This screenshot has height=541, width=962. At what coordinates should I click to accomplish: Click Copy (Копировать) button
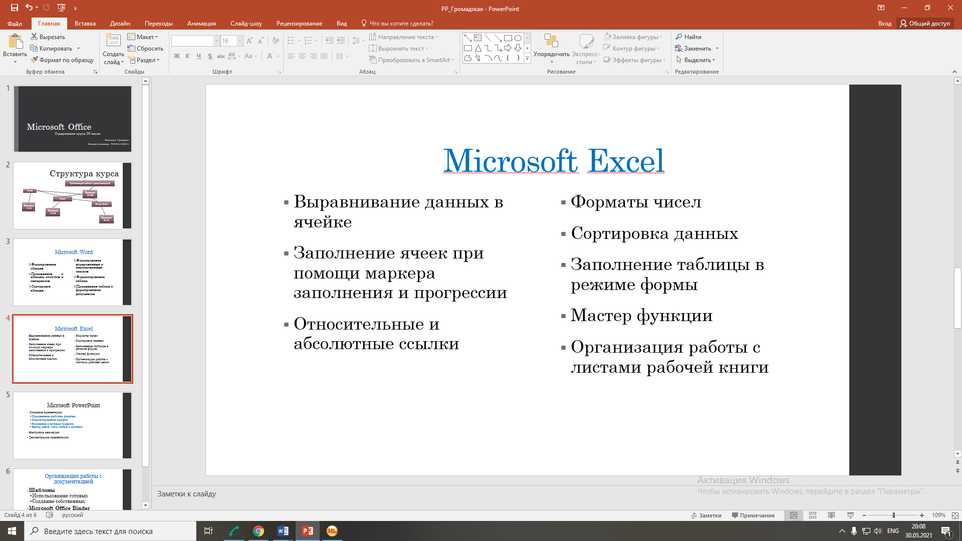point(51,48)
